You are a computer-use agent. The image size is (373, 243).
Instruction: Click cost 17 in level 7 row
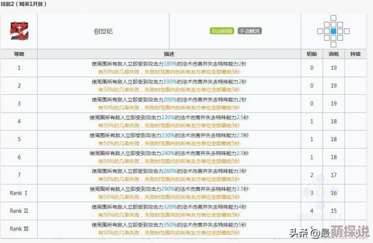tap(333, 175)
